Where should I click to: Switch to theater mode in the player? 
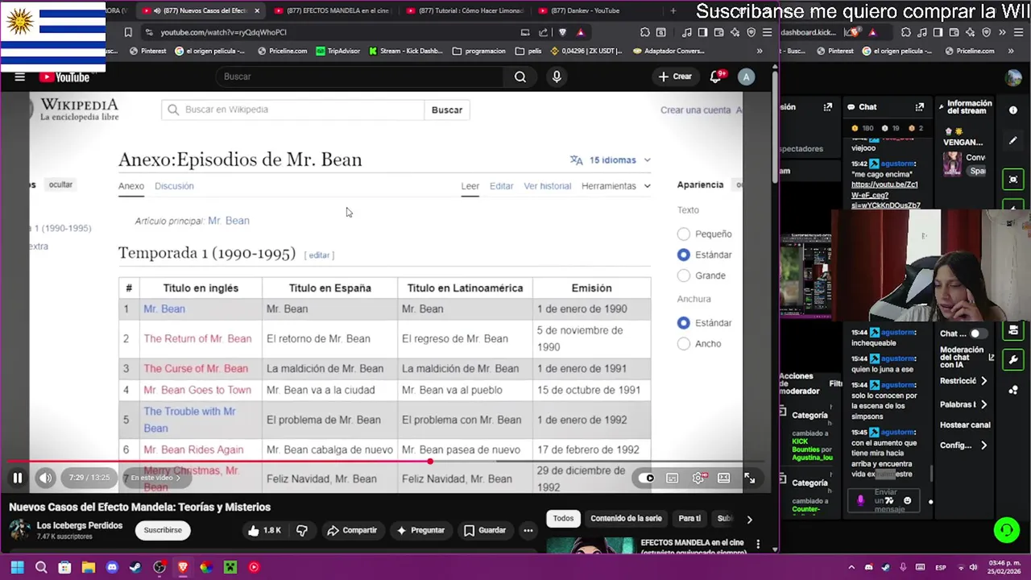tap(724, 478)
